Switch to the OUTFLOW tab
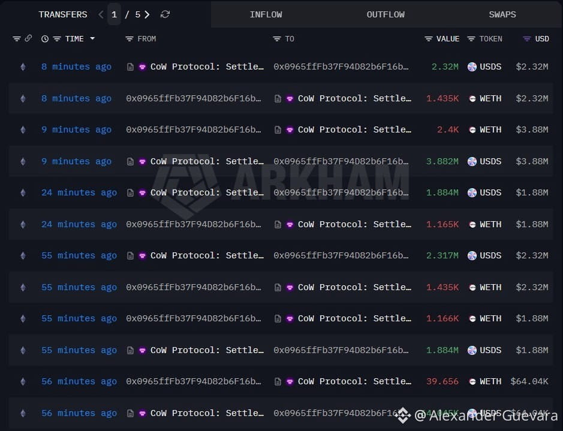The height and width of the screenshot is (431, 563). 386,14
